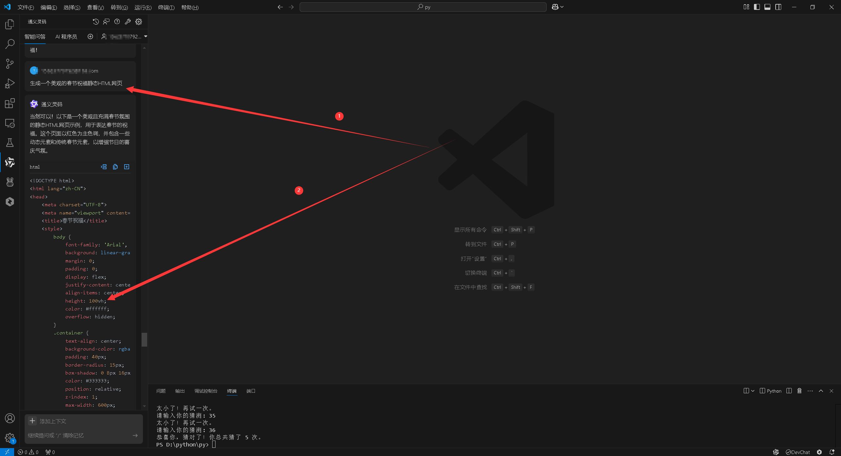The height and width of the screenshot is (456, 841).
Task: Open the Explorer view in activity bar
Action: click(10, 24)
